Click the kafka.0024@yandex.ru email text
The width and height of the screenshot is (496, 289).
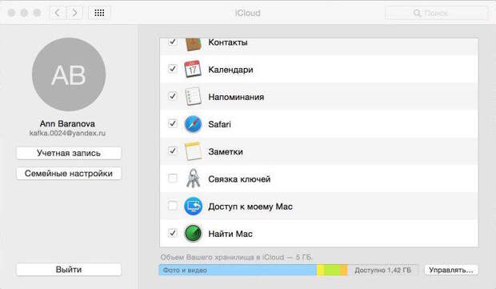point(67,133)
